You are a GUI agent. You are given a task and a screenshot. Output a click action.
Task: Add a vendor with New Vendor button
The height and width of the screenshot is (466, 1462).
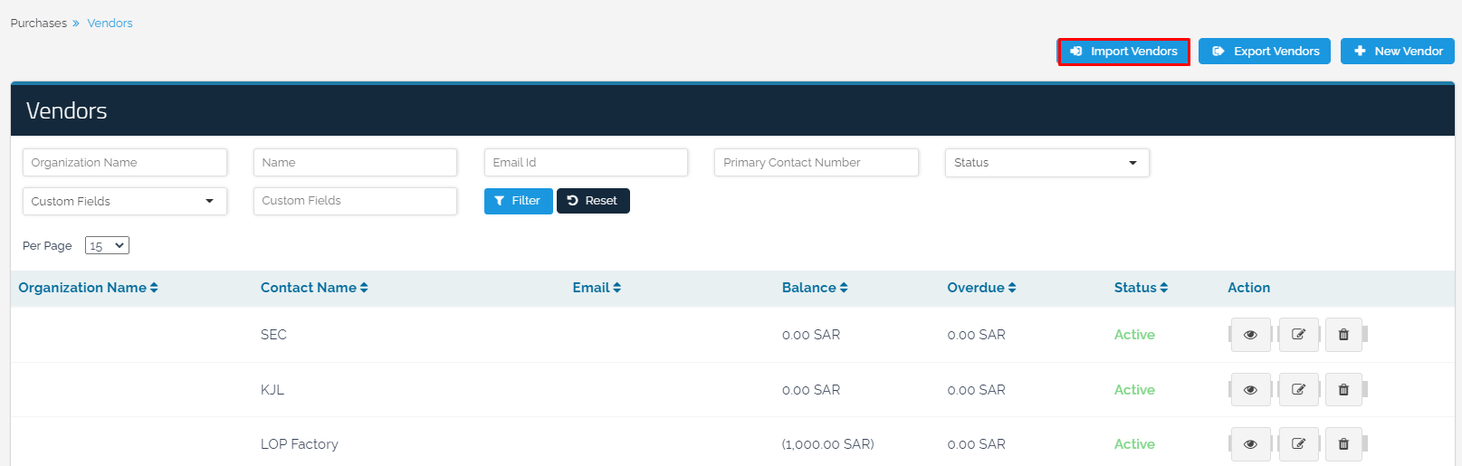[x=1398, y=52]
